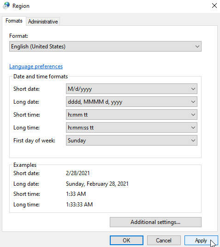Click the chevron arrow of Format combo box

[197, 47]
